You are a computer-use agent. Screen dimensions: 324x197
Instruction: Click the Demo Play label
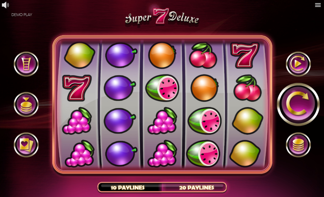tap(22, 15)
